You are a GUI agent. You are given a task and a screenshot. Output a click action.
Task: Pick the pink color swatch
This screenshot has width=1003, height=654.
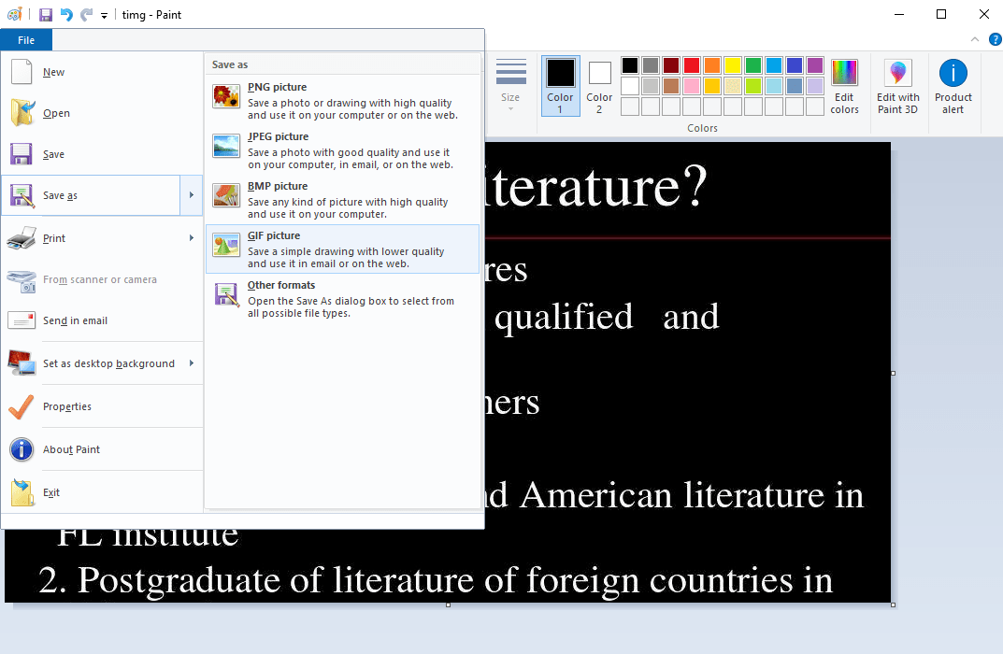coord(692,86)
